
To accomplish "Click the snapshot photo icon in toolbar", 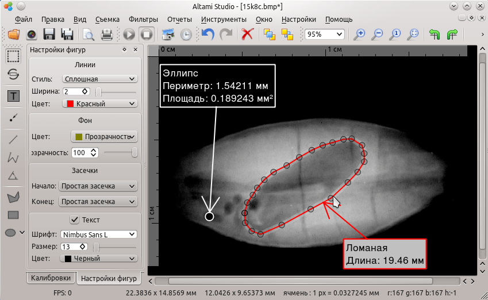I will [168, 34].
